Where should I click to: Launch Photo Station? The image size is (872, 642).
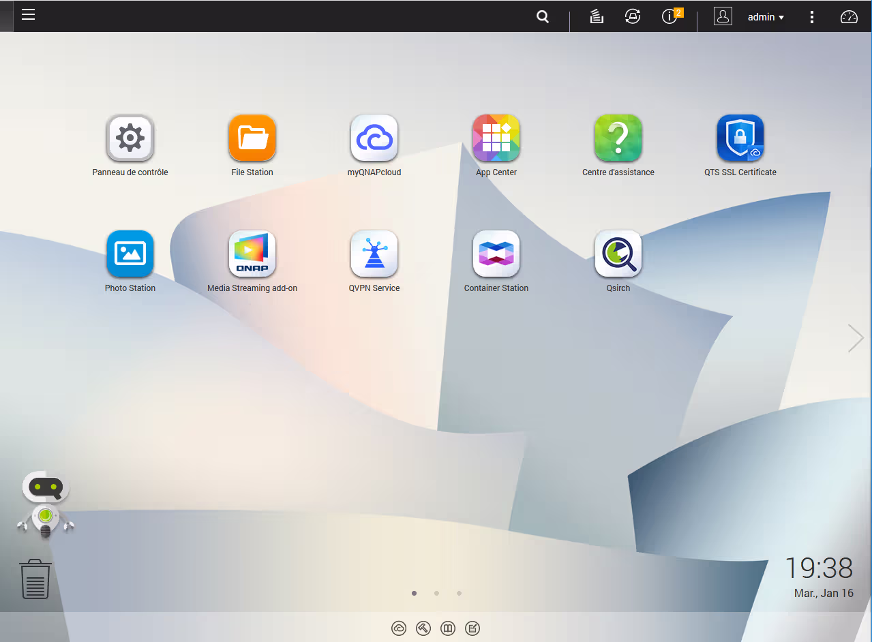[130, 254]
